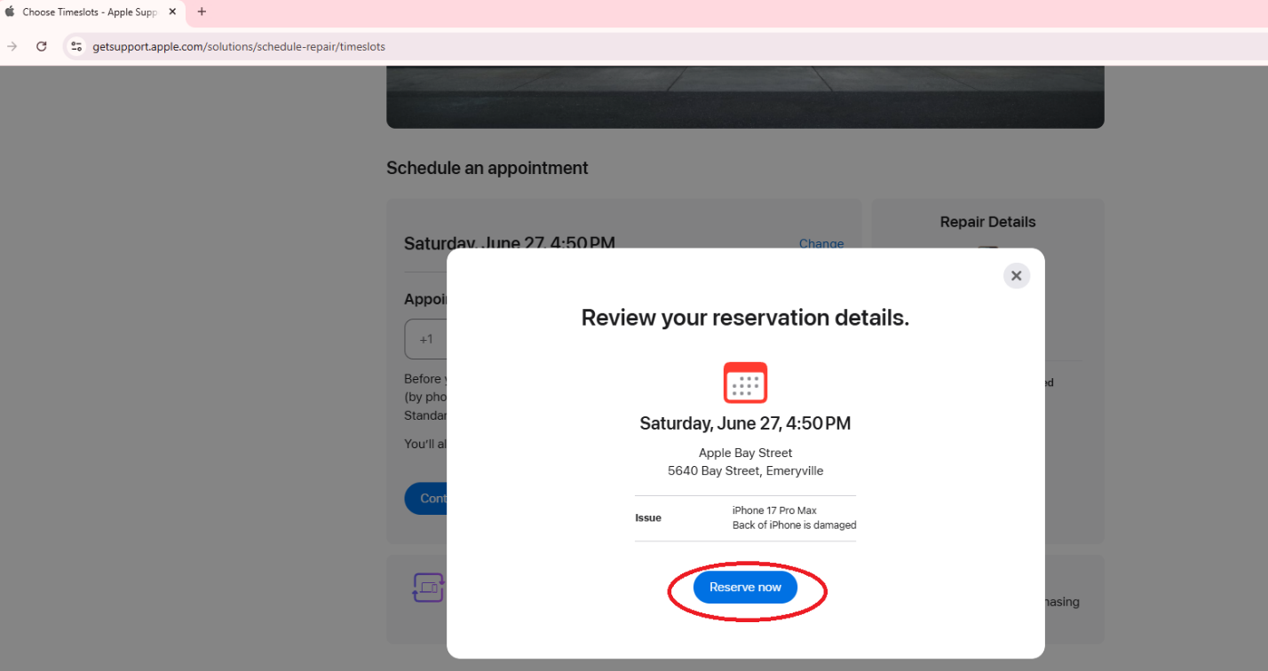Click the purple device trade-in icon
Image resolution: width=1268 pixels, height=671 pixels.
[x=429, y=588]
